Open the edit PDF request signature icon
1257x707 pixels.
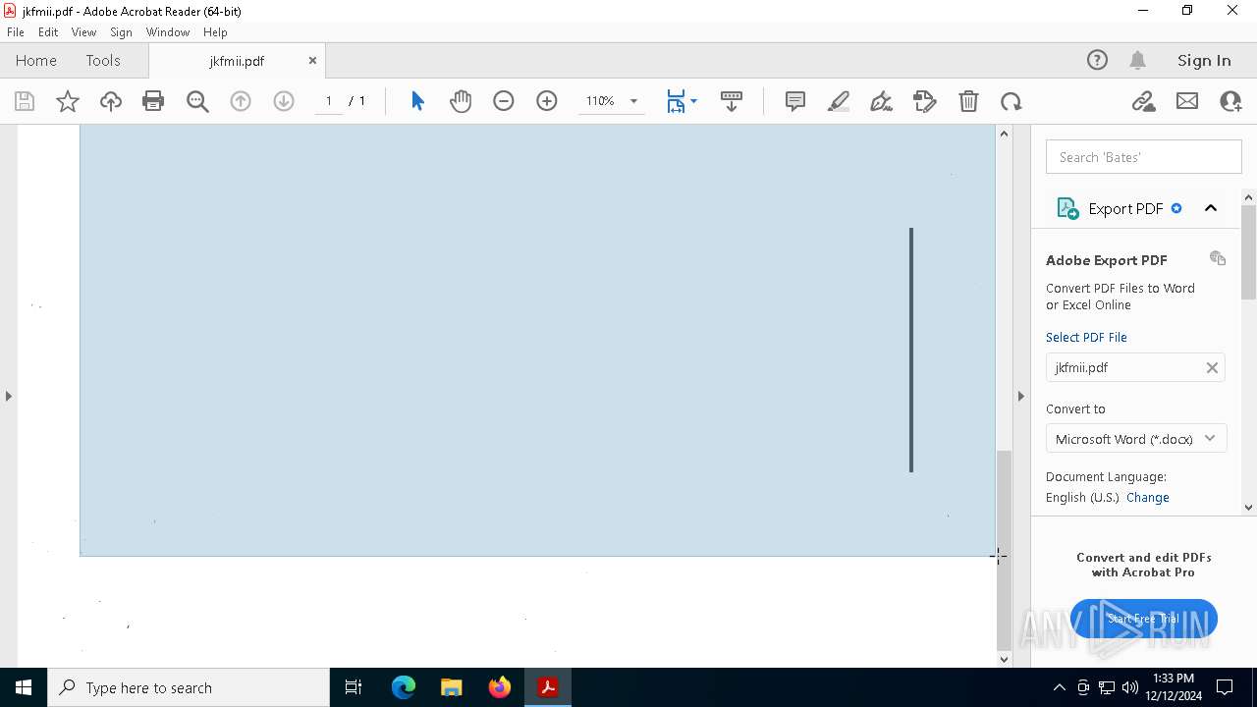coord(925,101)
